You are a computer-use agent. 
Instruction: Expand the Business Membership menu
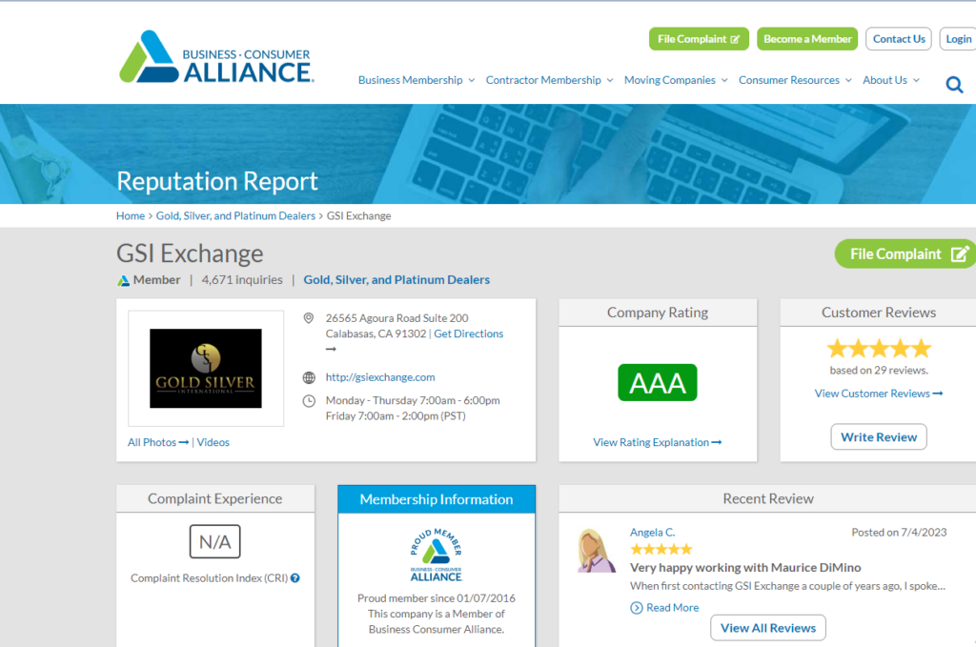[x=417, y=80]
